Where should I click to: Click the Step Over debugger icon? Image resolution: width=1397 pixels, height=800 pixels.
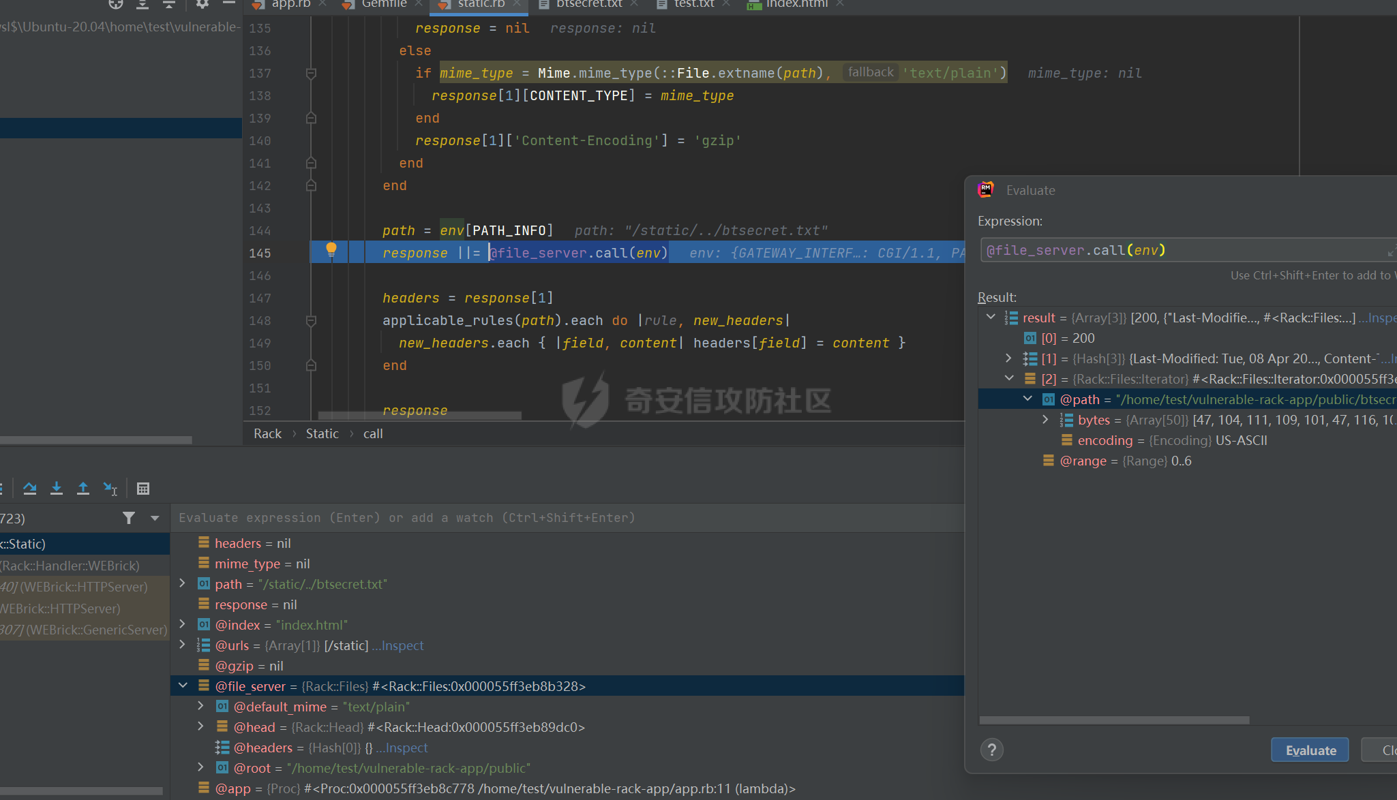29,488
